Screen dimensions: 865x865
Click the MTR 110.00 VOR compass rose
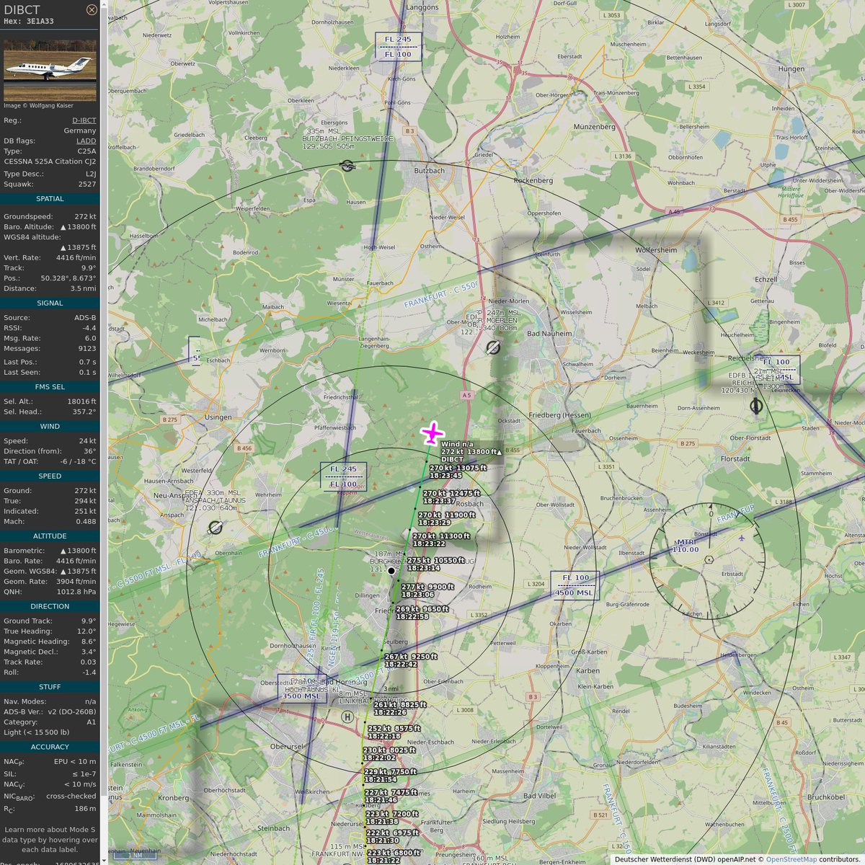click(x=709, y=559)
